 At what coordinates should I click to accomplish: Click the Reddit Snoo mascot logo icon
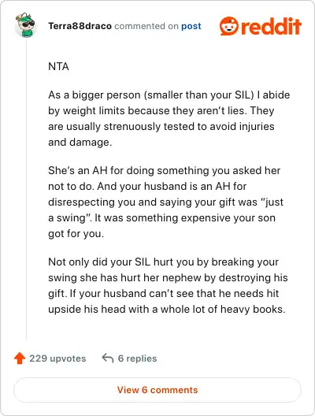tap(229, 26)
